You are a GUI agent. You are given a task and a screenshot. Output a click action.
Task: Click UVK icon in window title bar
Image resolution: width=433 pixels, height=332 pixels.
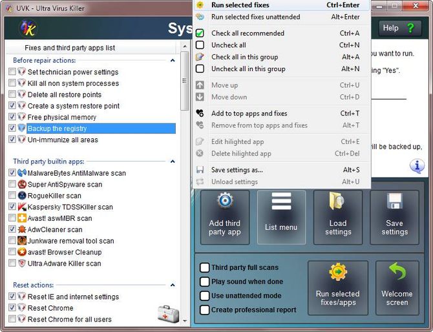(10, 8)
